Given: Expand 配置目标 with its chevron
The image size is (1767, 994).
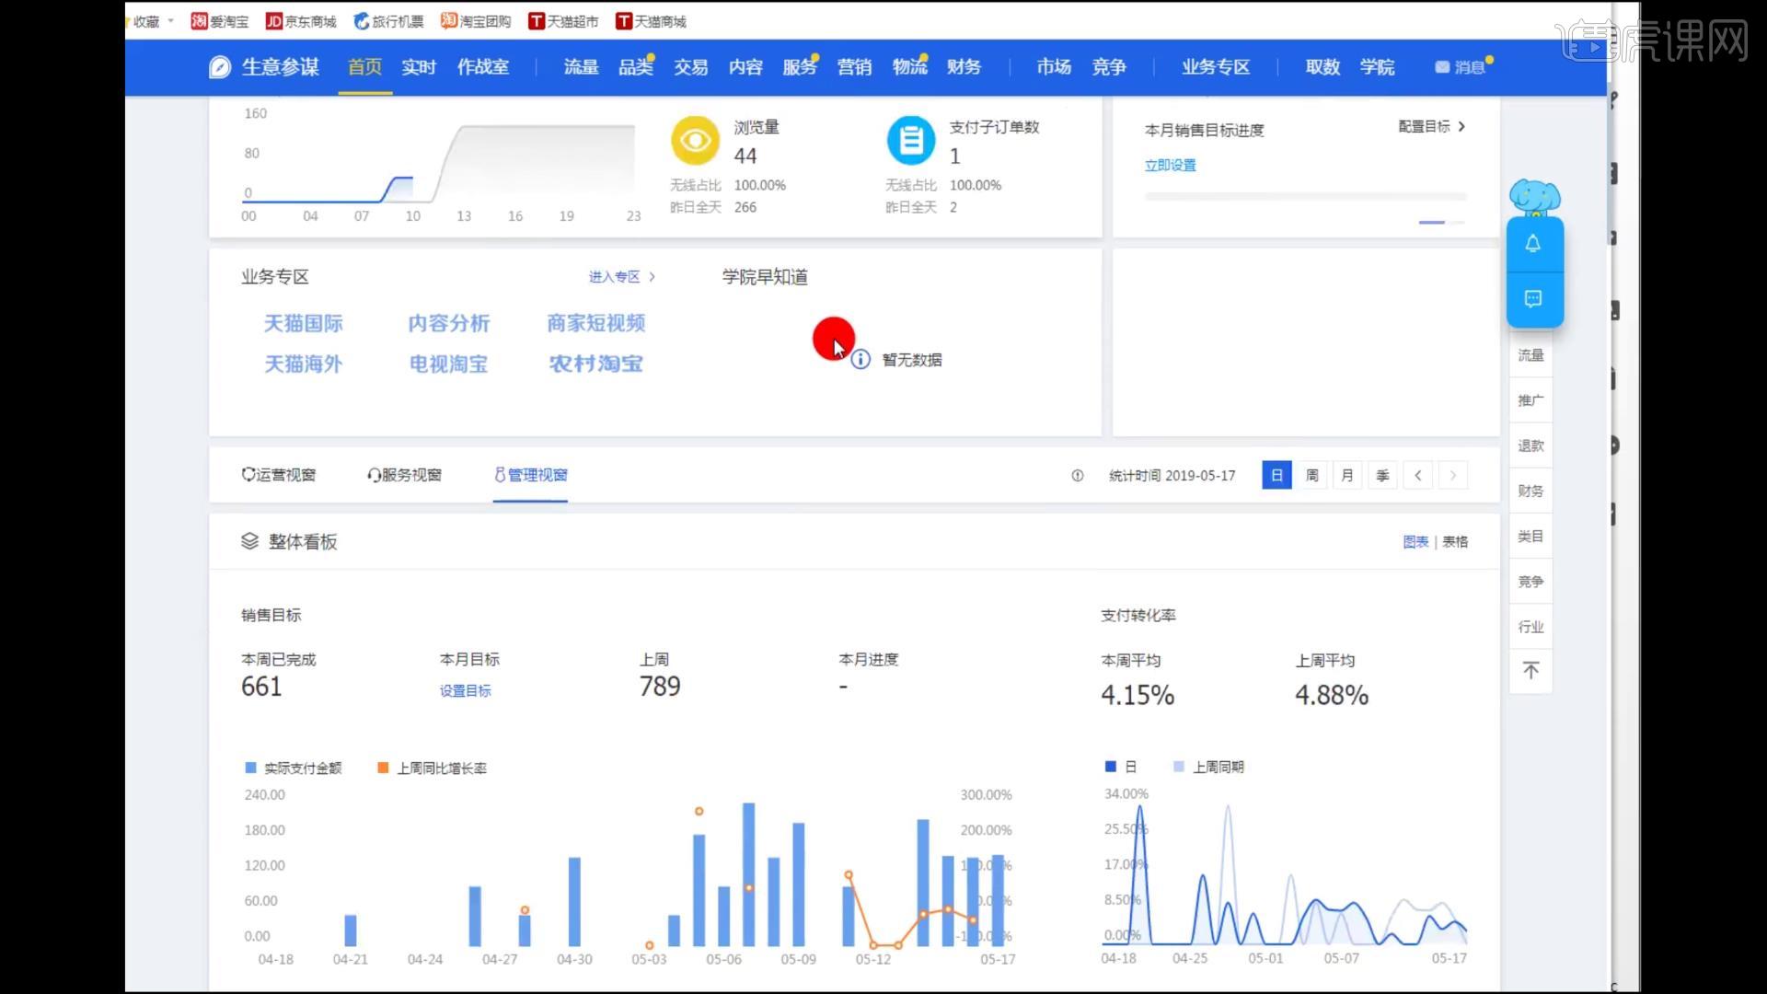Looking at the screenshot, I should (1432, 127).
